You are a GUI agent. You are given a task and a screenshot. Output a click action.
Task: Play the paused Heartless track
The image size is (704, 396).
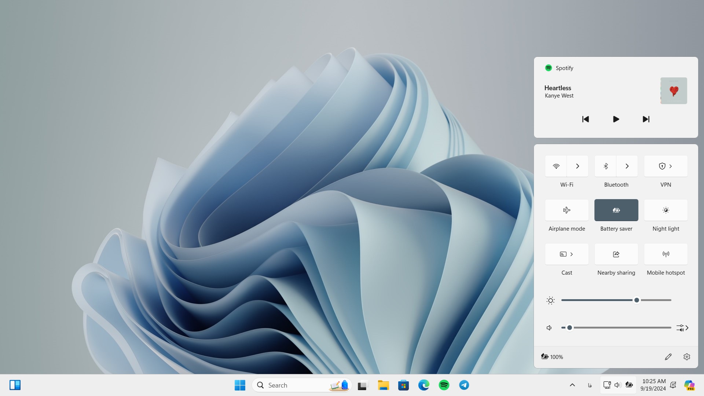(616, 118)
